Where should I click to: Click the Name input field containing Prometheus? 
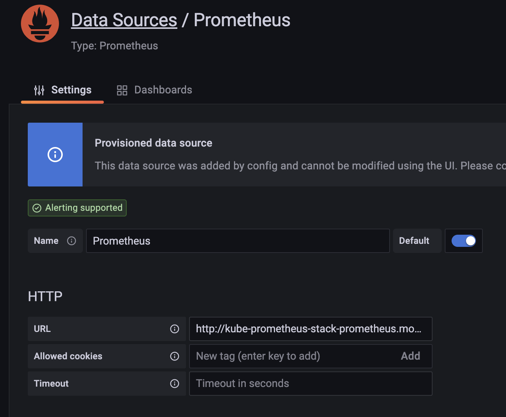click(x=238, y=241)
